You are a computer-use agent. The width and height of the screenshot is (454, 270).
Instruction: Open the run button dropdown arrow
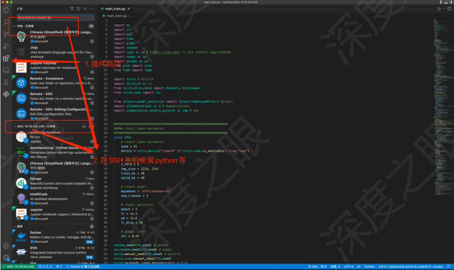tap(443, 8)
